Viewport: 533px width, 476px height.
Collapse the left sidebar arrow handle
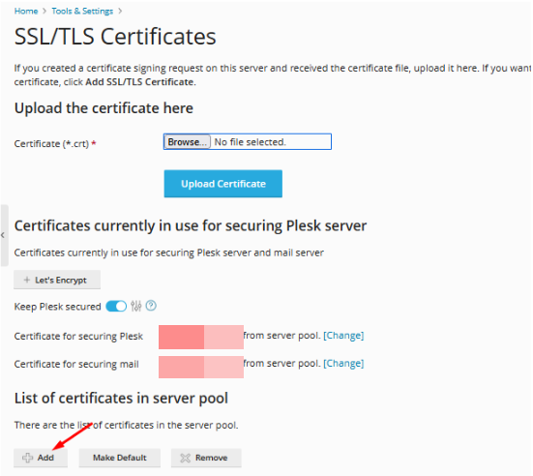click(x=4, y=235)
